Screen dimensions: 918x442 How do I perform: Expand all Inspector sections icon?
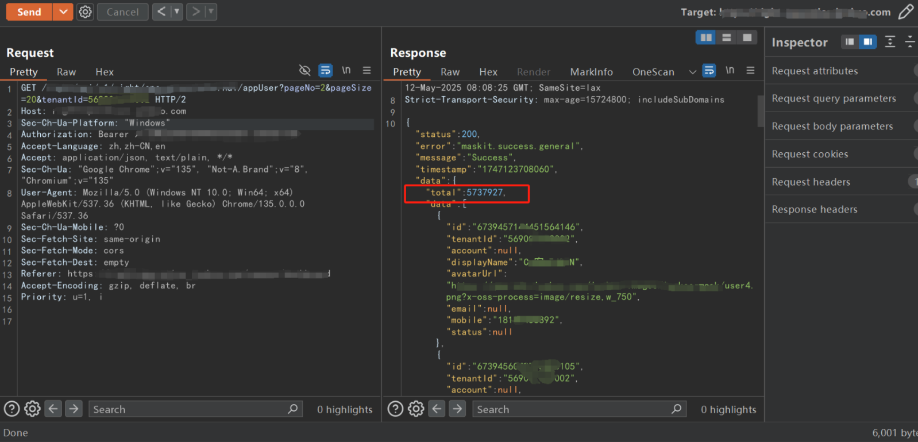click(x=890, y=42)
